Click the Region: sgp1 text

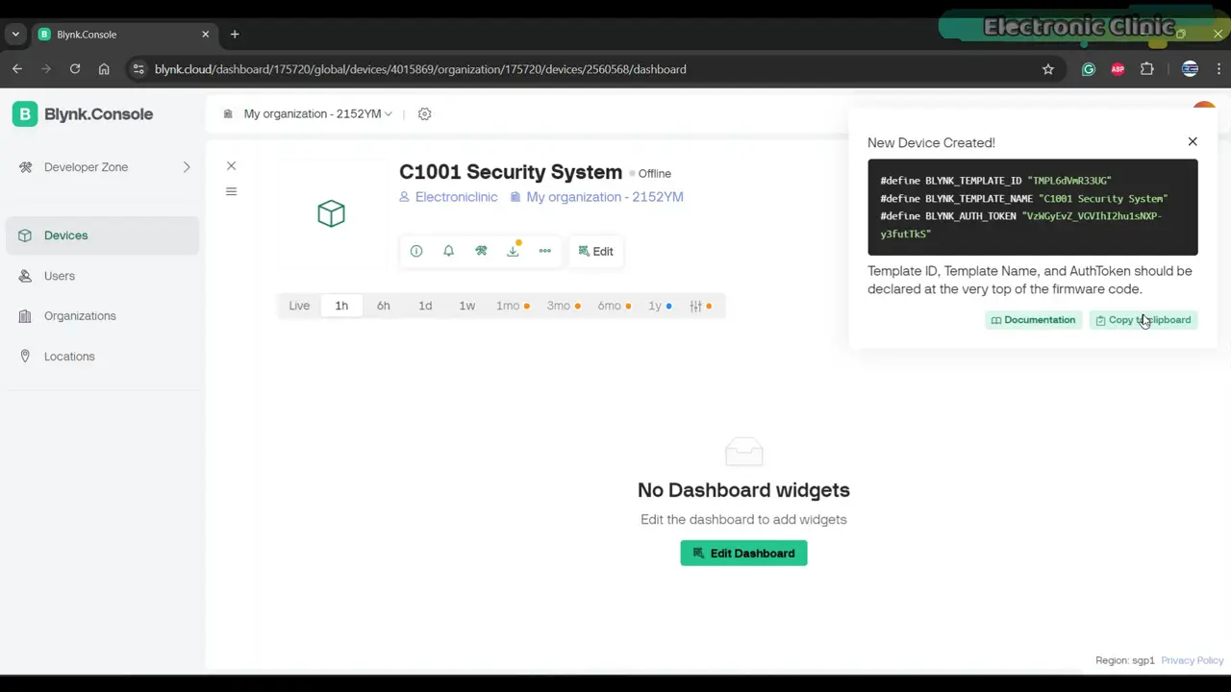pyautogui.click(x=1124, y=660)
